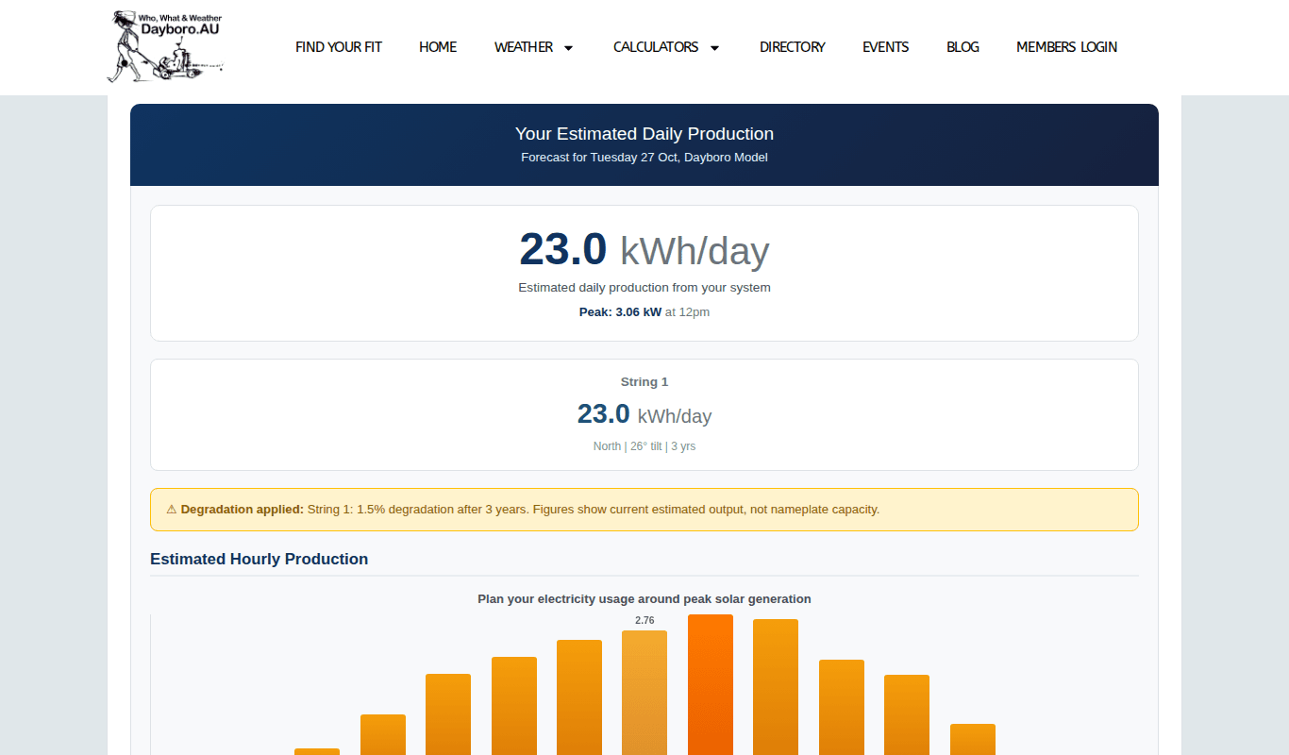Click the chart bar labeled 2.76
Viewport: 1289px width, 755px height.
[644, 693]
